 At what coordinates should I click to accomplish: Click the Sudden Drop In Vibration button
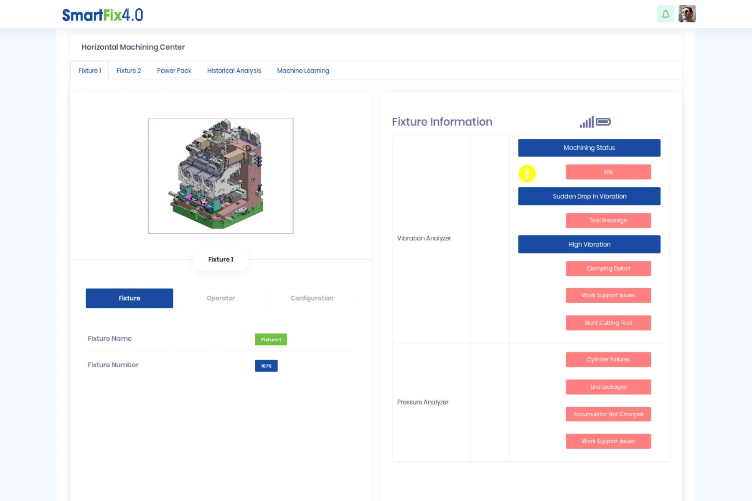point(589,196)
